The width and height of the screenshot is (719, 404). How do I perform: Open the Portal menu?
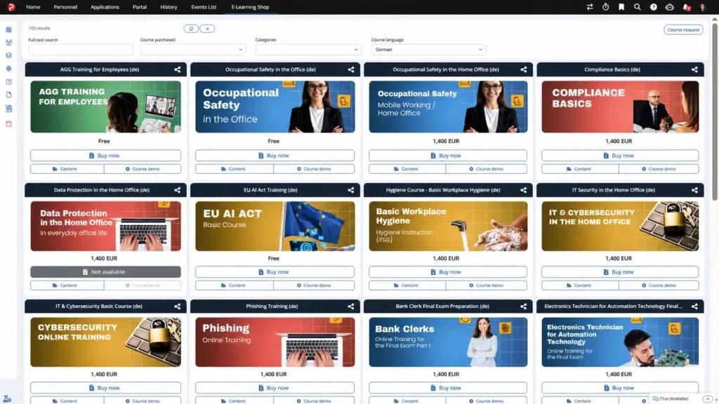[140, 7]
